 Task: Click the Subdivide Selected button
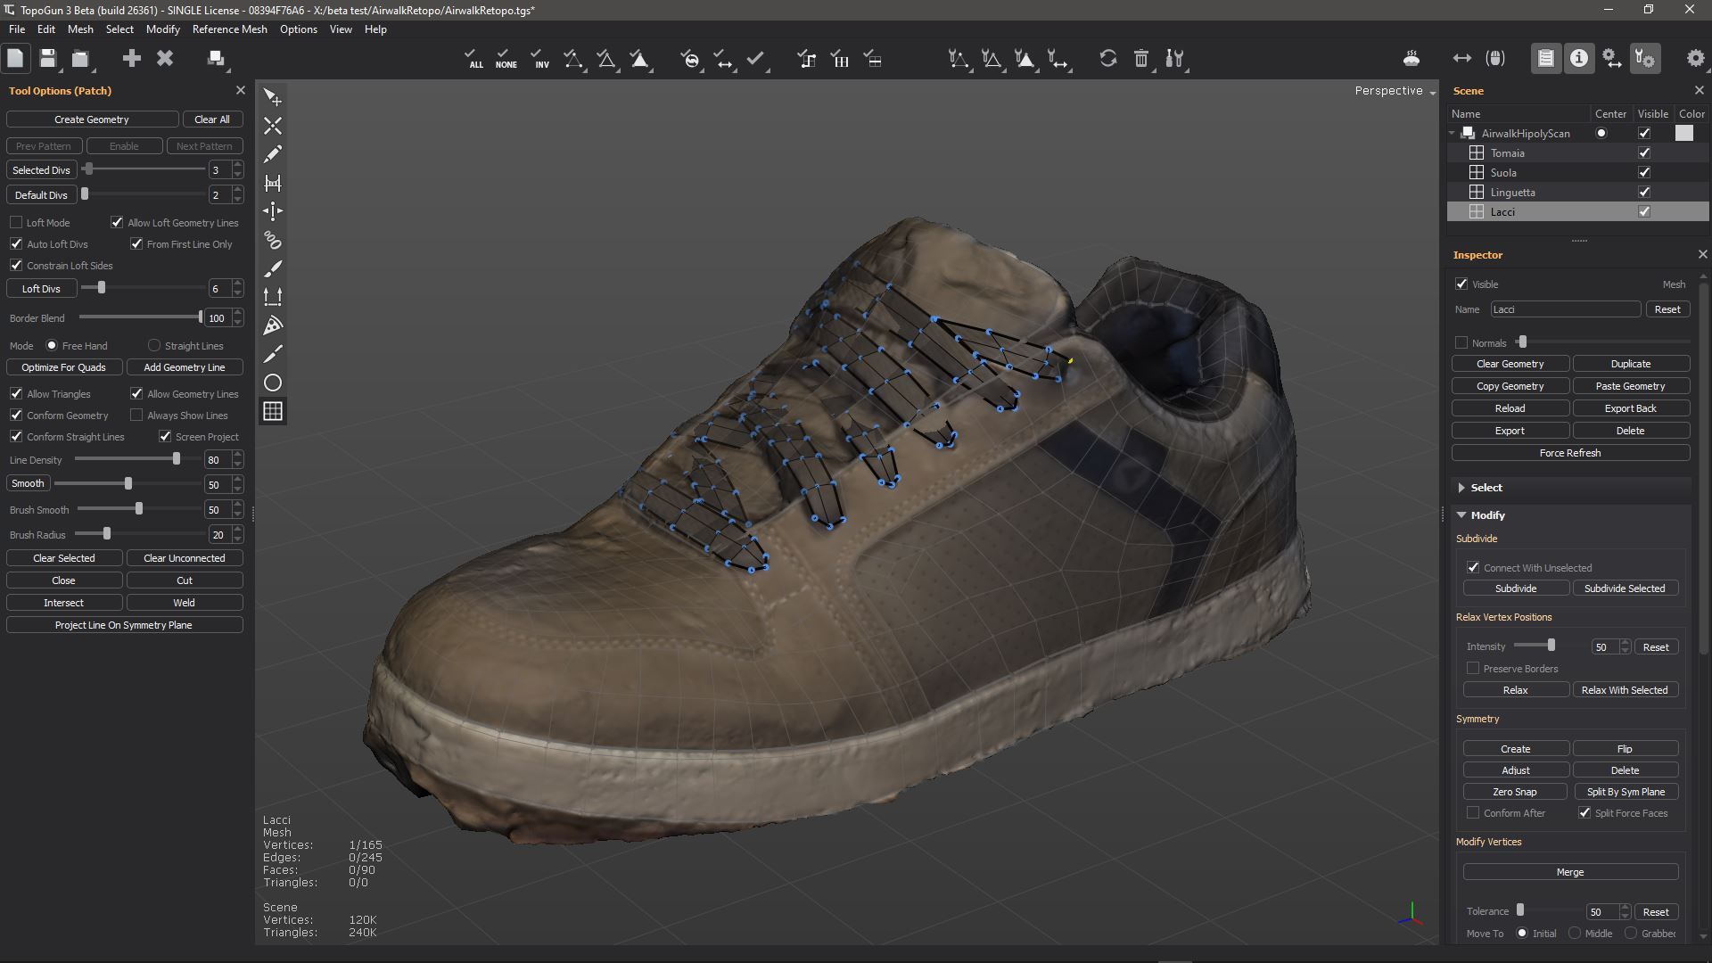[x=1624, y=588]
